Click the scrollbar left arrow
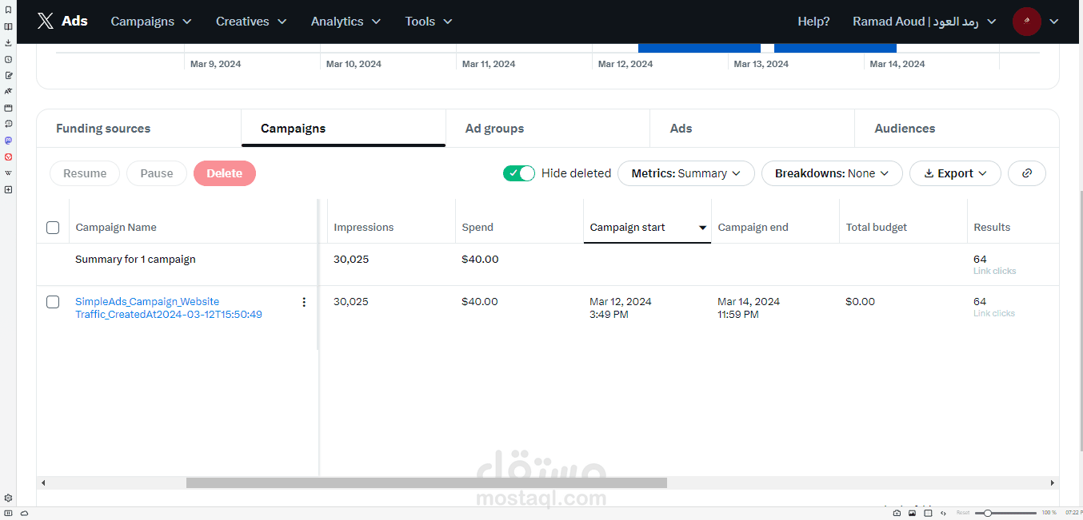This screenshot has height=520, width=1083. tap(43, 482)
